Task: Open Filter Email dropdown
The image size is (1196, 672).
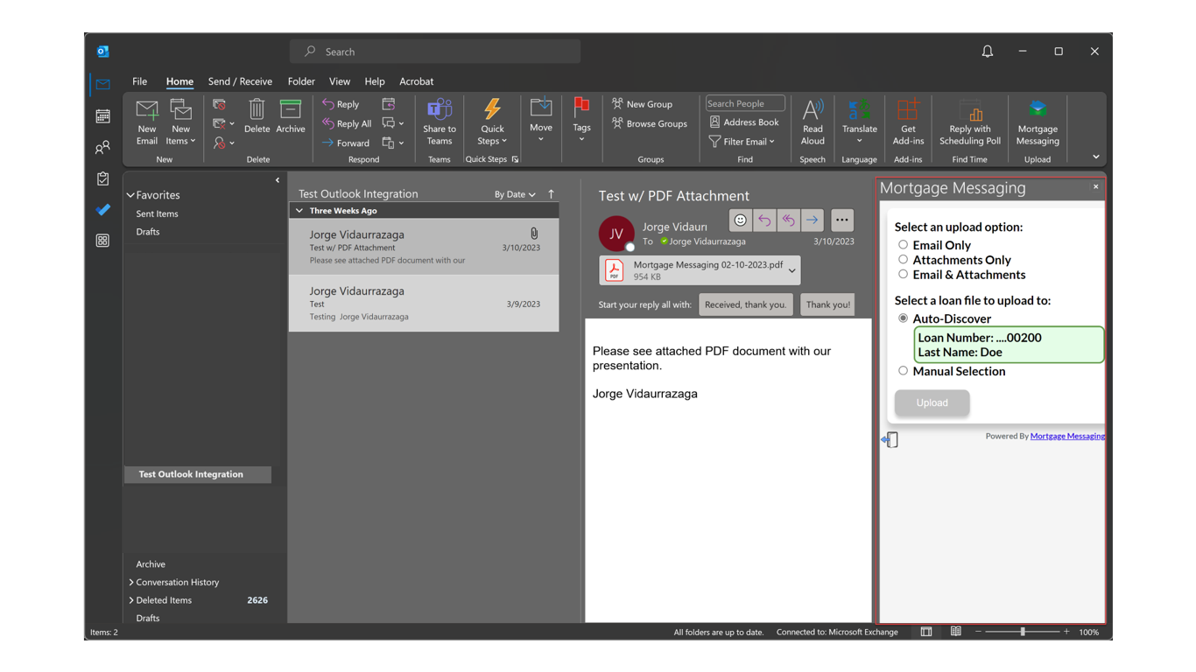Action: (742, 142)
